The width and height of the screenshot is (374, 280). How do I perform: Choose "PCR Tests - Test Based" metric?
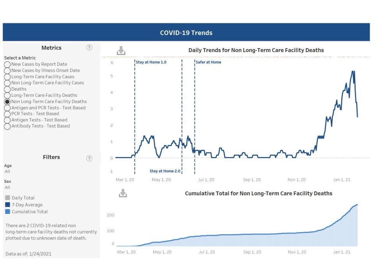coord(7,114)
